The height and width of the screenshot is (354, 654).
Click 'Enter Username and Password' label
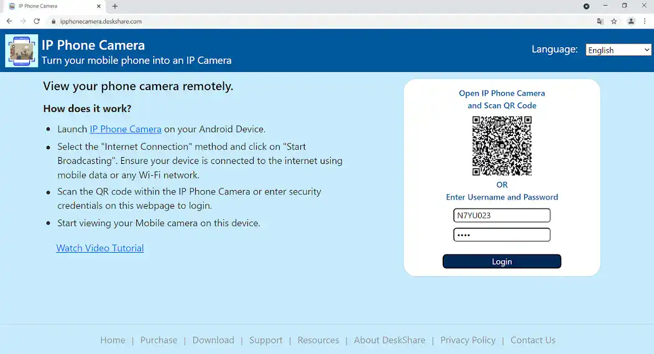(x=502, y=197)
